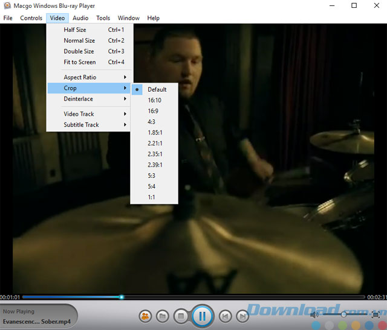Click the stop playback button
Viewport: 387px width, 330px height.
[180, 316]
